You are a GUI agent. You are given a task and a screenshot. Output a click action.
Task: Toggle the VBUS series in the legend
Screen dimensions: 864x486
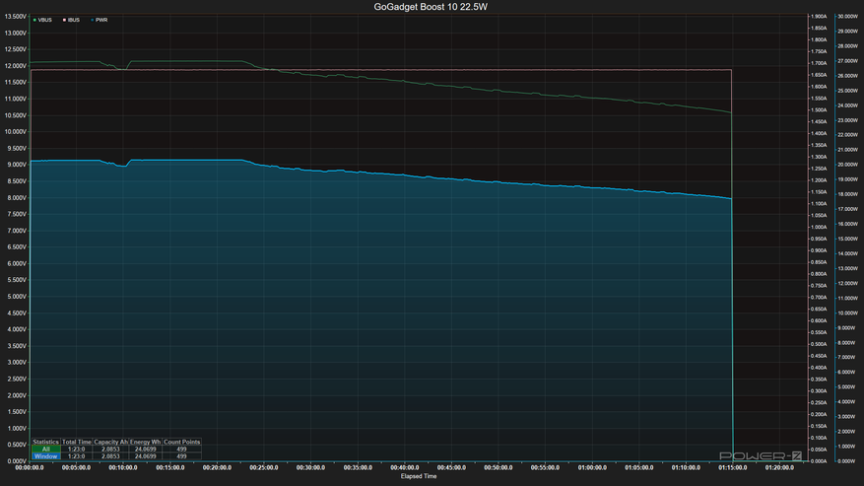[42, 20]
